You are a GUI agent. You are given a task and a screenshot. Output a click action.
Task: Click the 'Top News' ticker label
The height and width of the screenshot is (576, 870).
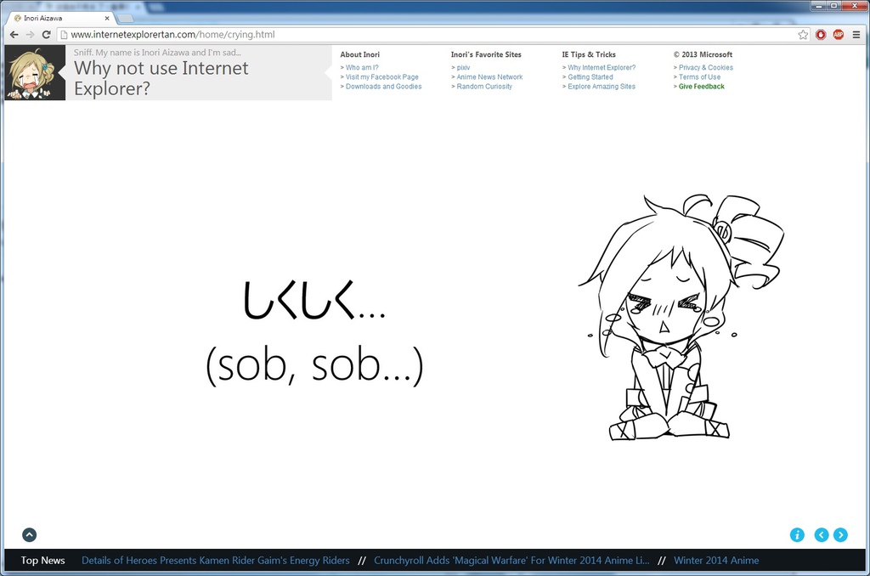(x=42, y=561)
